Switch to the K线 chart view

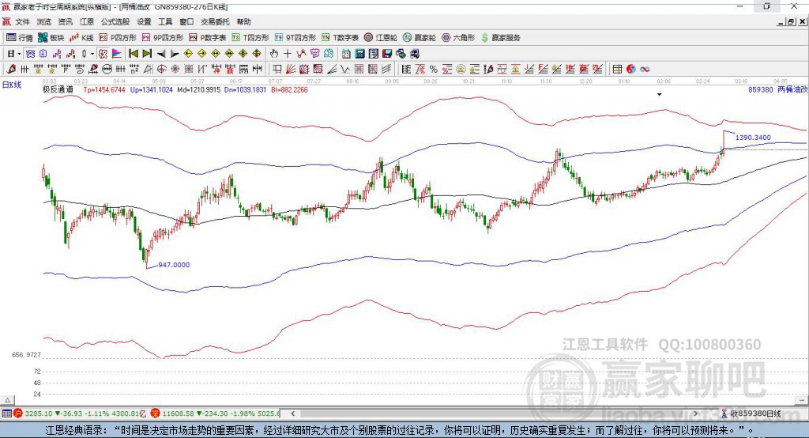coord(81,38)
